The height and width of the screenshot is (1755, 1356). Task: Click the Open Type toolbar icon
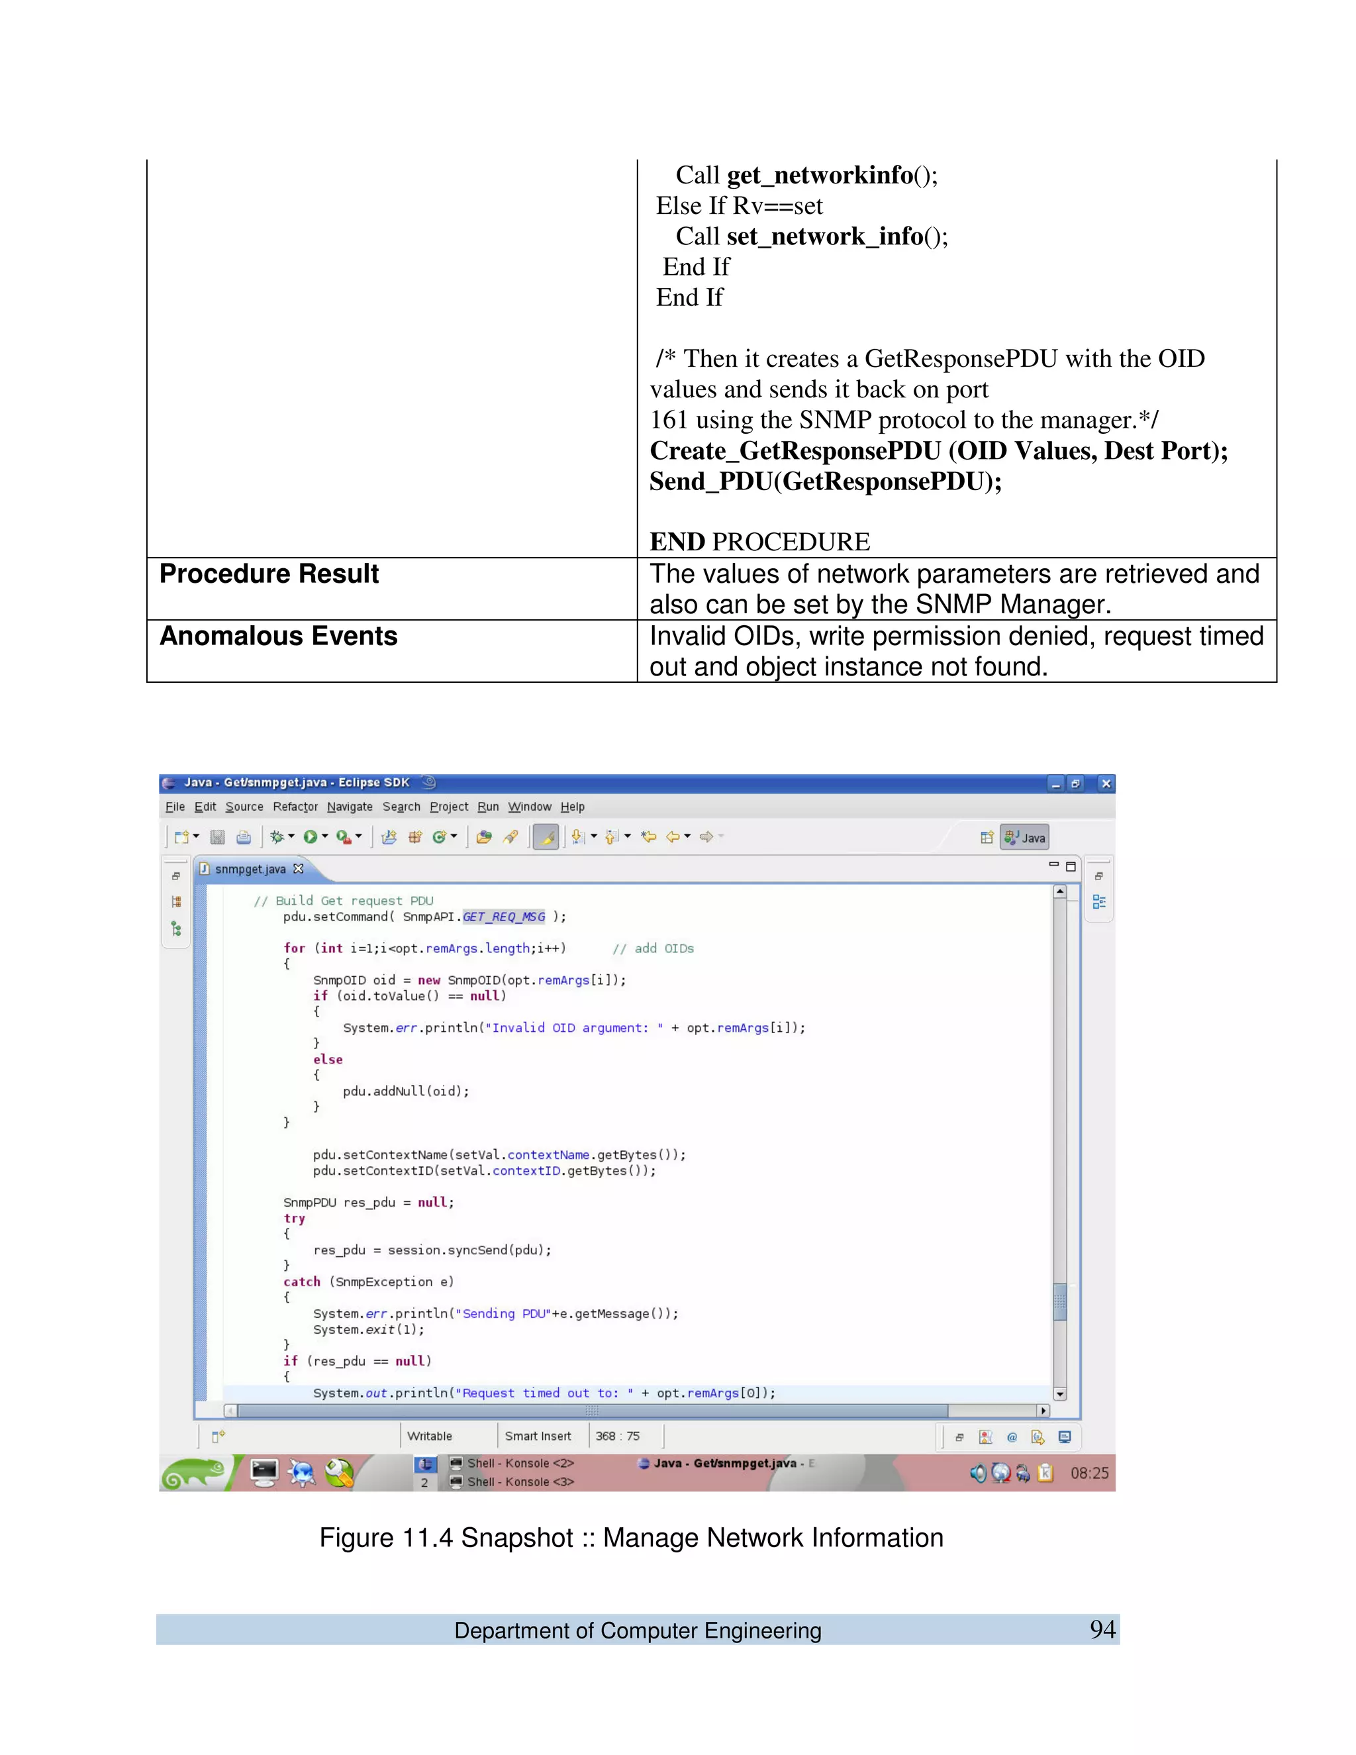[x=483, y=837]
